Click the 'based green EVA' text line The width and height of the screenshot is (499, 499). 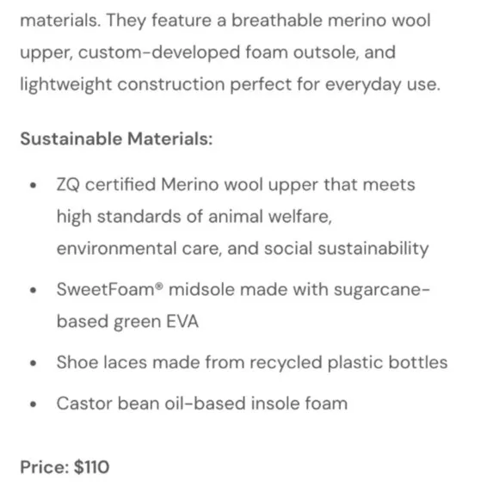127,322
